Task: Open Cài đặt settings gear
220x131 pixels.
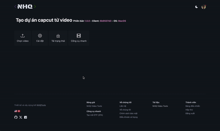Action: pyautogui.click(x=40, y=36)
